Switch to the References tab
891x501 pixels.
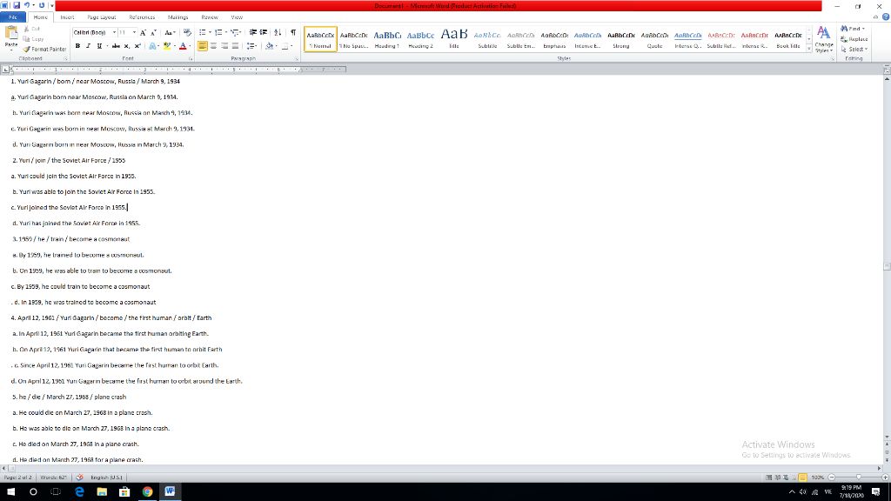141,17
